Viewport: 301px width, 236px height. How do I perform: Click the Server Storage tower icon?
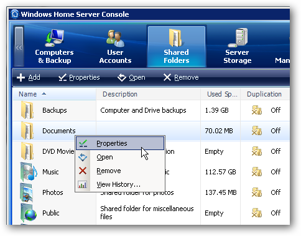238,37
